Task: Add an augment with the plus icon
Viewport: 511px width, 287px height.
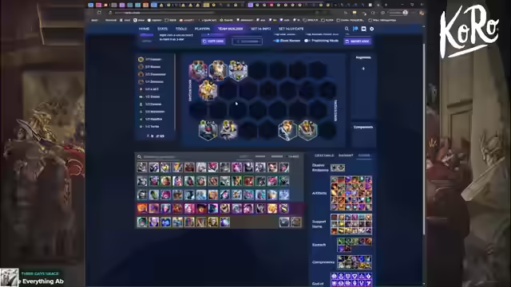Action: click(363, 69)
